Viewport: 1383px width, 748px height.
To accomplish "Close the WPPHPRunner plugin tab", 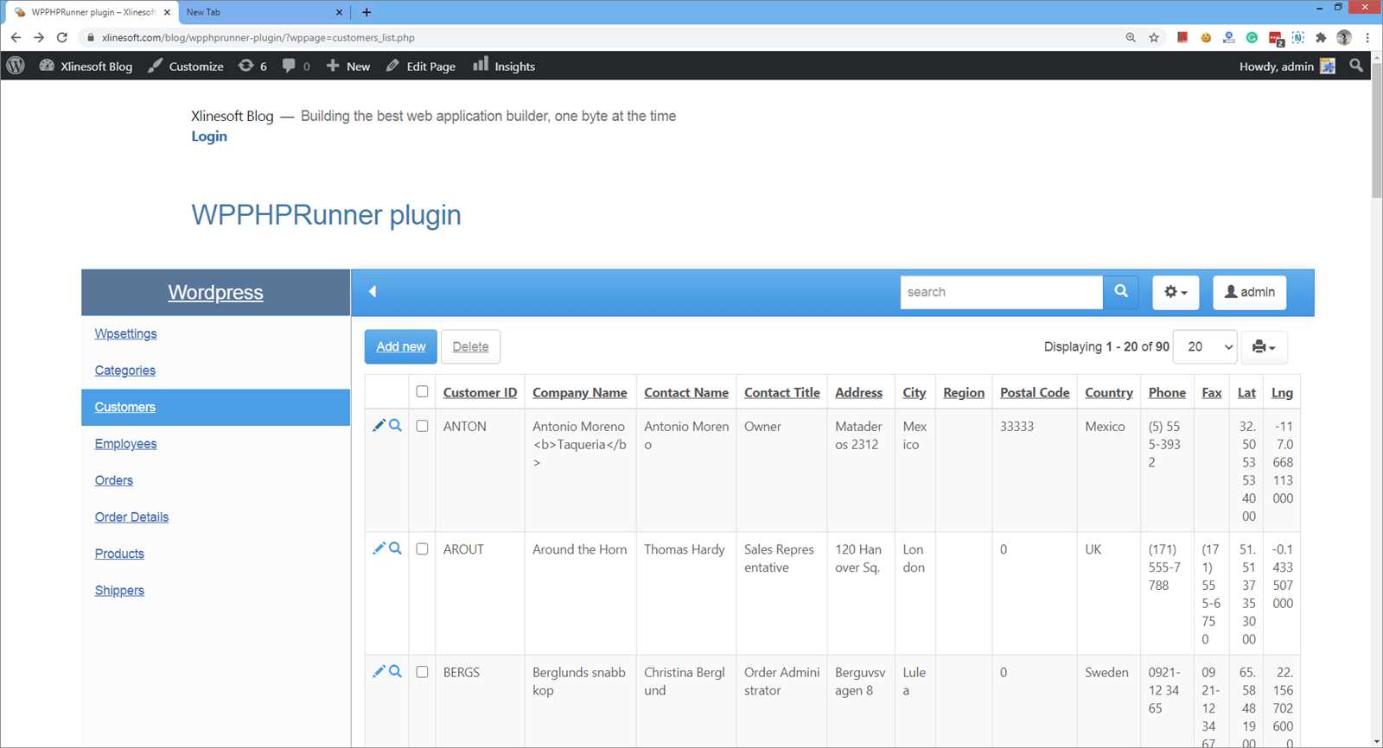I will (x=167, y=12).
